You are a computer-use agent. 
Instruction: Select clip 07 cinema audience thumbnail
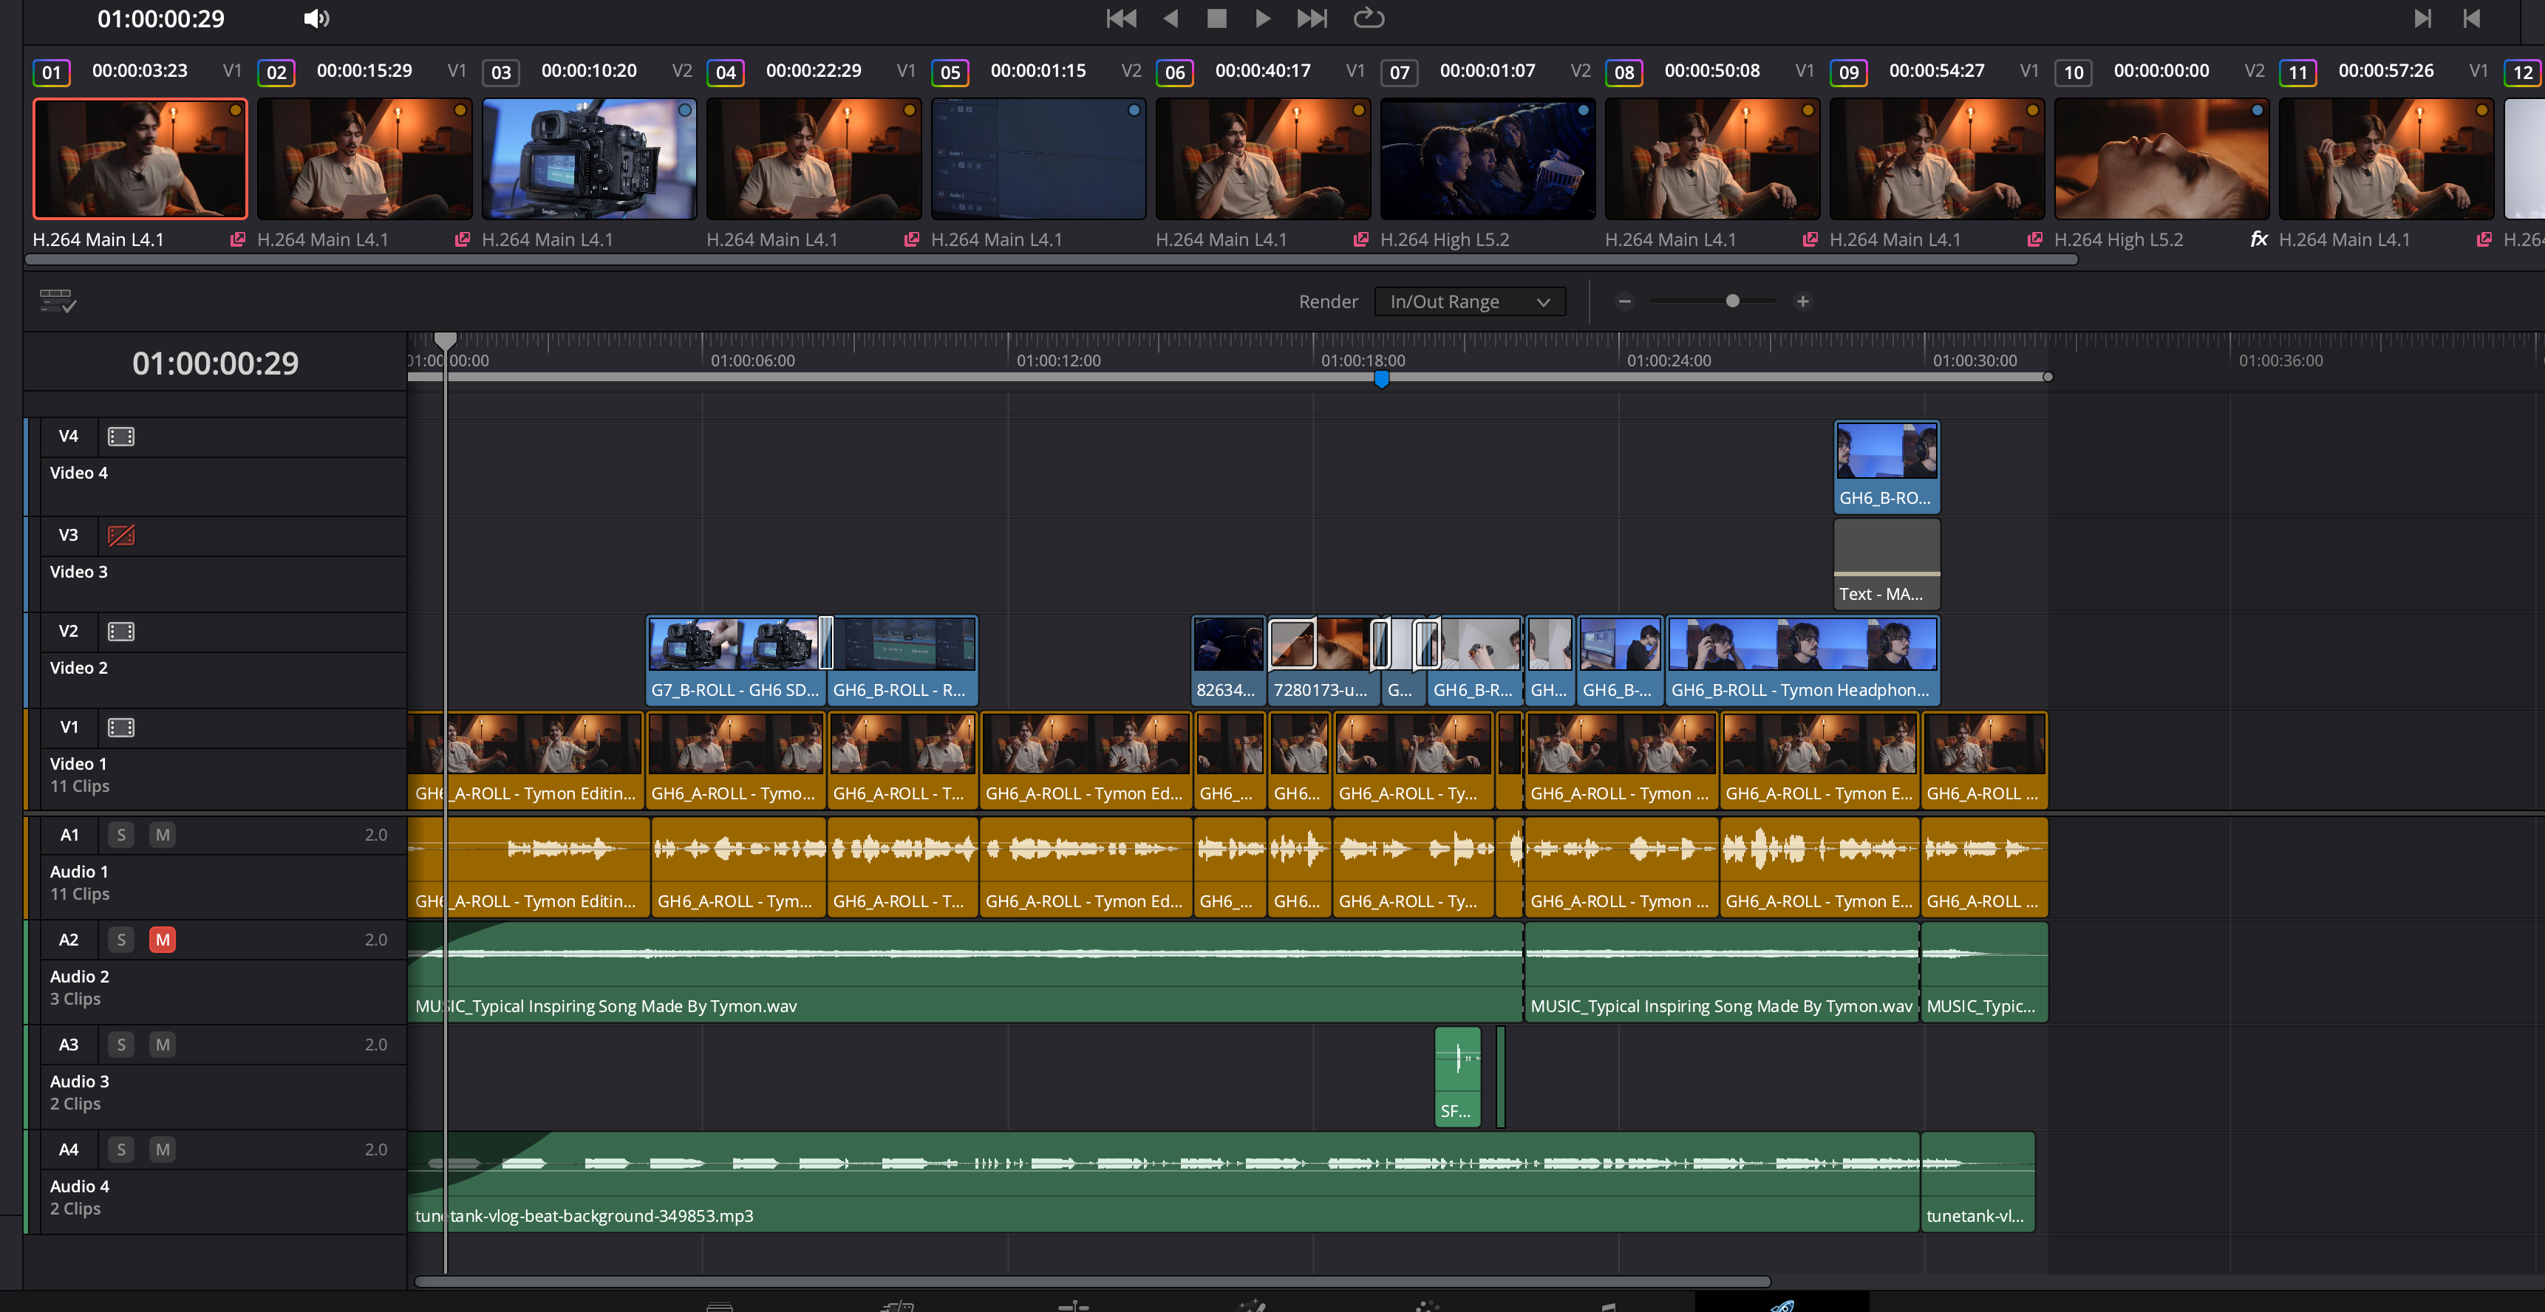pos(1487,158)
